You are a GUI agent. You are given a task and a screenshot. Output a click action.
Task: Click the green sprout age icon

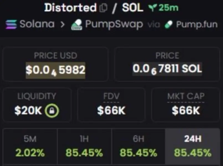(x=153, y=8)
